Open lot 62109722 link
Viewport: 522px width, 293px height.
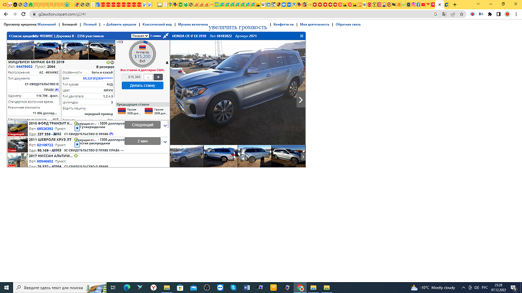pos(45,145)
